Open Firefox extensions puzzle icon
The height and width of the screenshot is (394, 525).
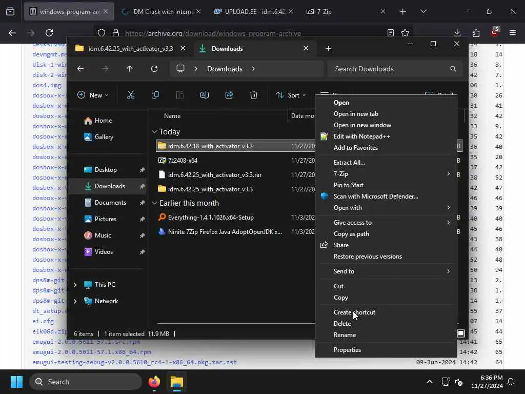click(x=476, y=33)
